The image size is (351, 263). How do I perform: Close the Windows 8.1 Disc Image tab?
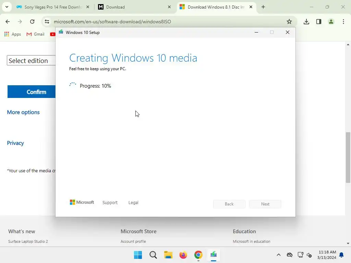click(x=251, y=7)
